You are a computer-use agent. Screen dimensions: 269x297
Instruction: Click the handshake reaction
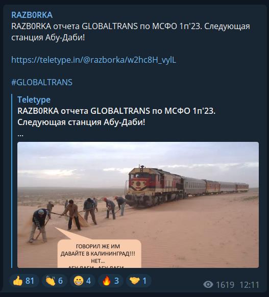(x=139, y=281)
